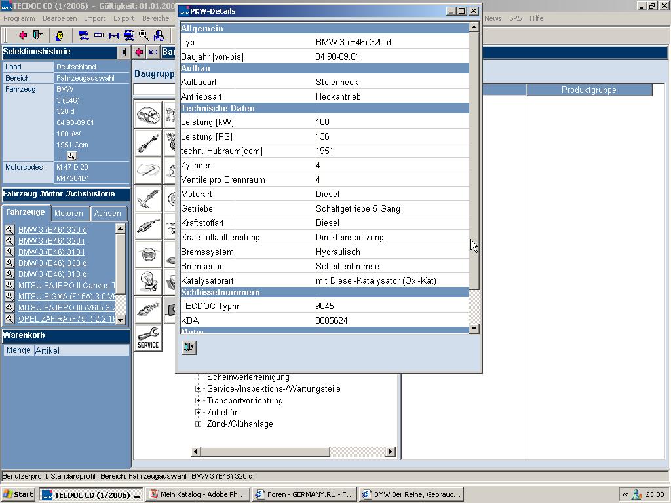Screen dimensions: 671x503
Task: Select the spark plug assembly group icon
Action: tap(148, 310)
